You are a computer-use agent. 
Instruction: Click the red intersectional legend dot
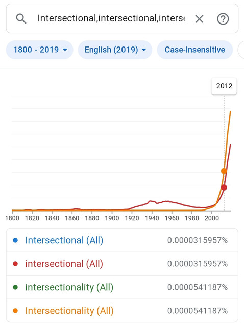[x=15, y=264]
